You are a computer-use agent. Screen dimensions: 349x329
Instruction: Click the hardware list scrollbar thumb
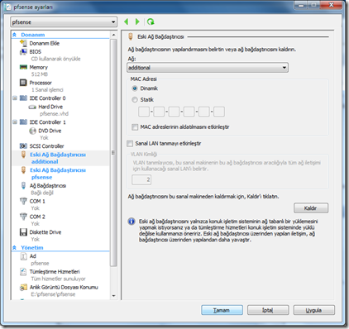113,153
